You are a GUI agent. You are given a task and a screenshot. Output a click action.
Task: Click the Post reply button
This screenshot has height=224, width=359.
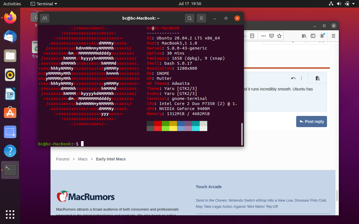(312, 122)
